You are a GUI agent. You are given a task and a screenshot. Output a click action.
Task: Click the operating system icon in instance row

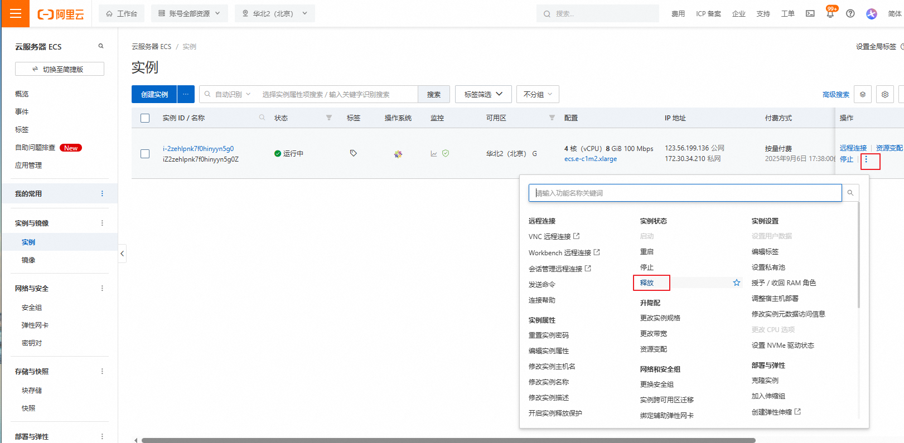(x=398, y=154)
